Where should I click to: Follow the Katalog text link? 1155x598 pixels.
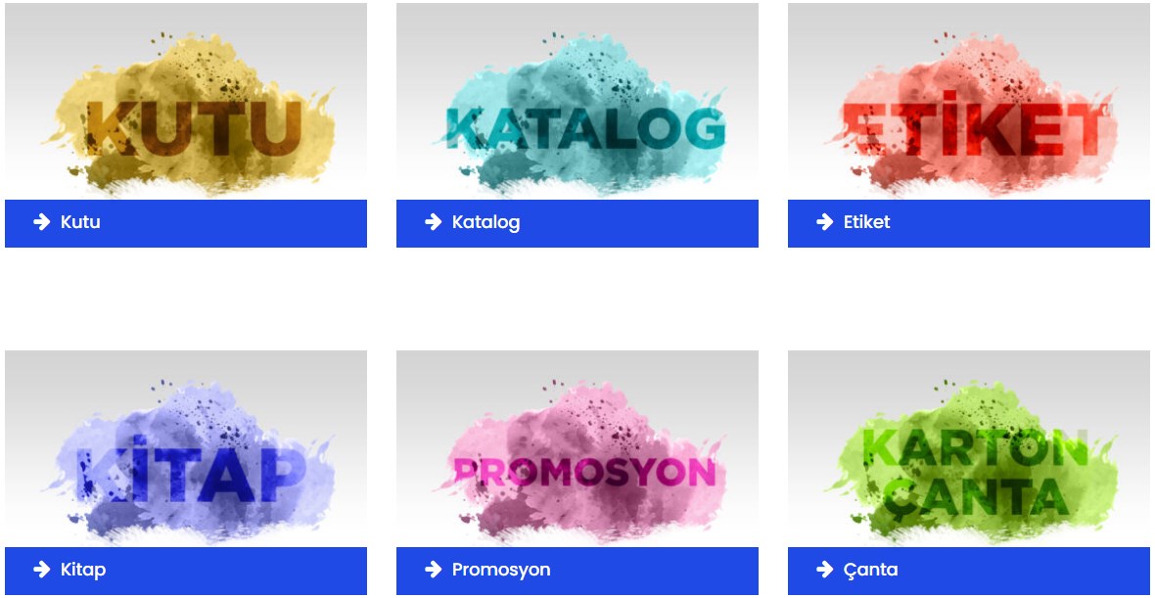486,222
